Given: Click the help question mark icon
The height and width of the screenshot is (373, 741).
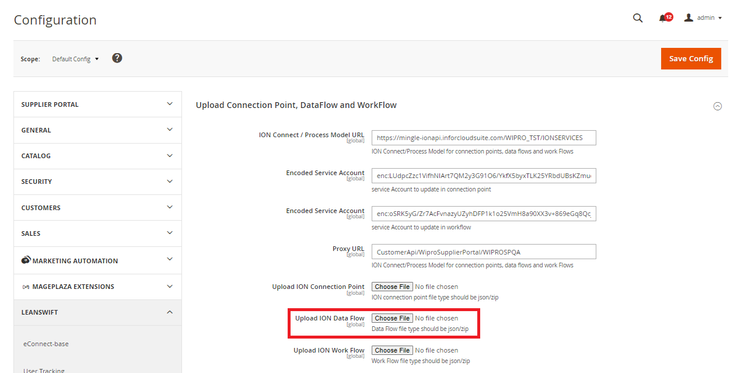Looking at the screenshot, I should (x=117, y=58).
